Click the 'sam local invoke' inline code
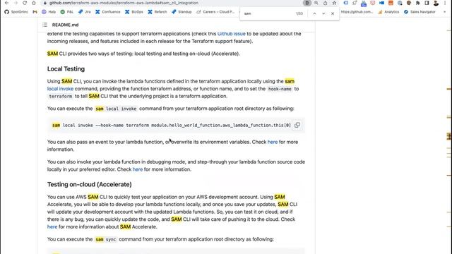 click(x=116, y=109)
